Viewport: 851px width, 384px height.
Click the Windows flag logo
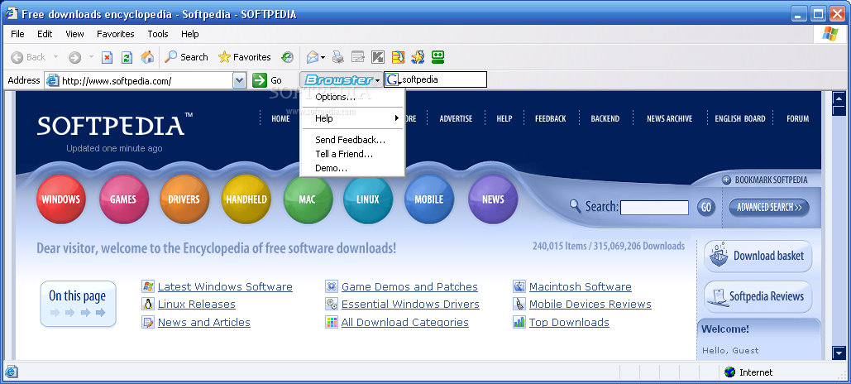point(830,34)
